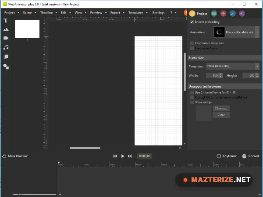263x197 pixels.
Task: Click the Clear image button
Action: (x=221, y=115)
